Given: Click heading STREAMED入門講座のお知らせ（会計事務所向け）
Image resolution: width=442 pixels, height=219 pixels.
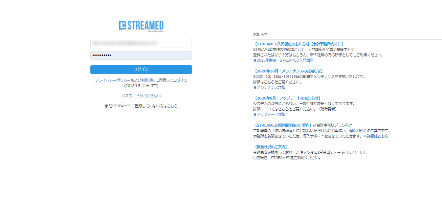Looking at the screenshot, I should point(299,44).
